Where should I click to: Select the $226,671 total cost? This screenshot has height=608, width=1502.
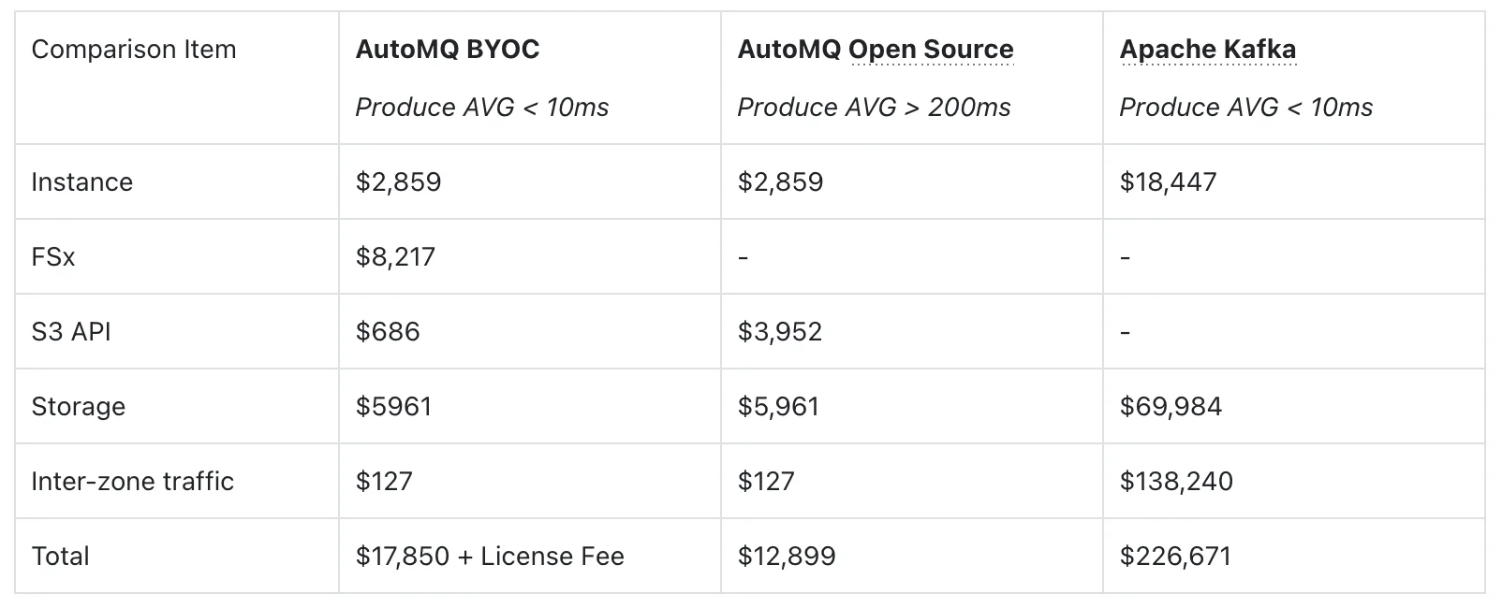1175,556
